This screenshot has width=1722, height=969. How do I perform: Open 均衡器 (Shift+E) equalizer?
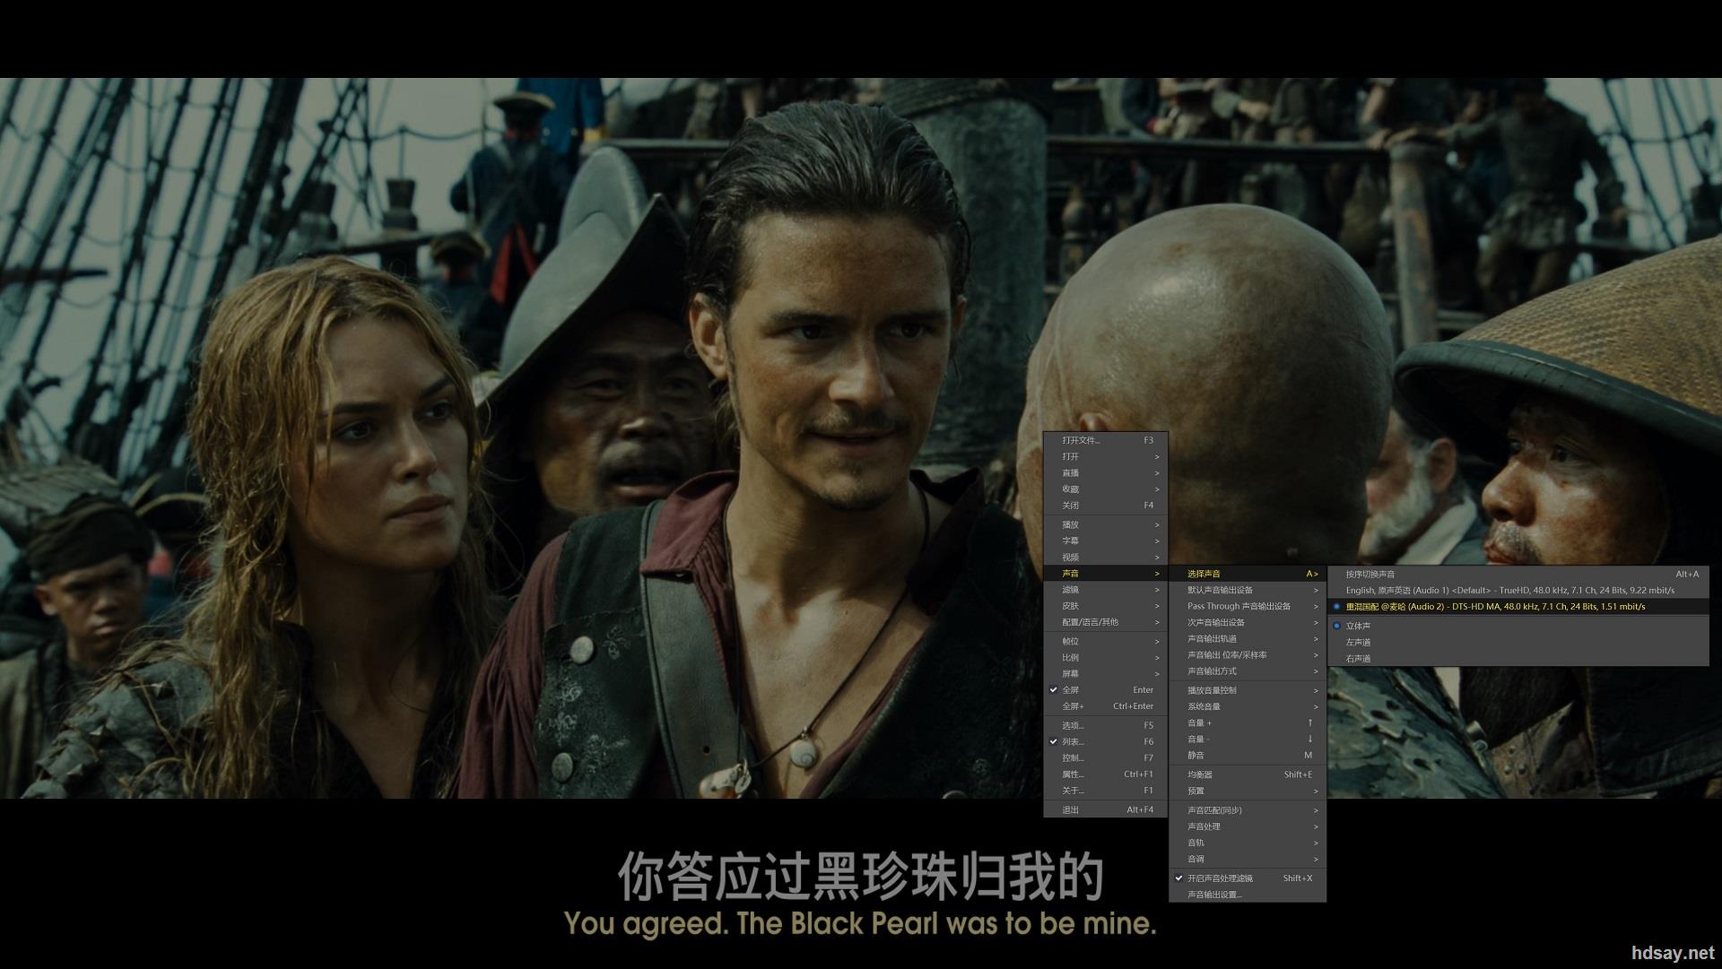click(1248, 774)
